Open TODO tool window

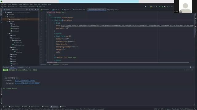(x=25, y=107)
